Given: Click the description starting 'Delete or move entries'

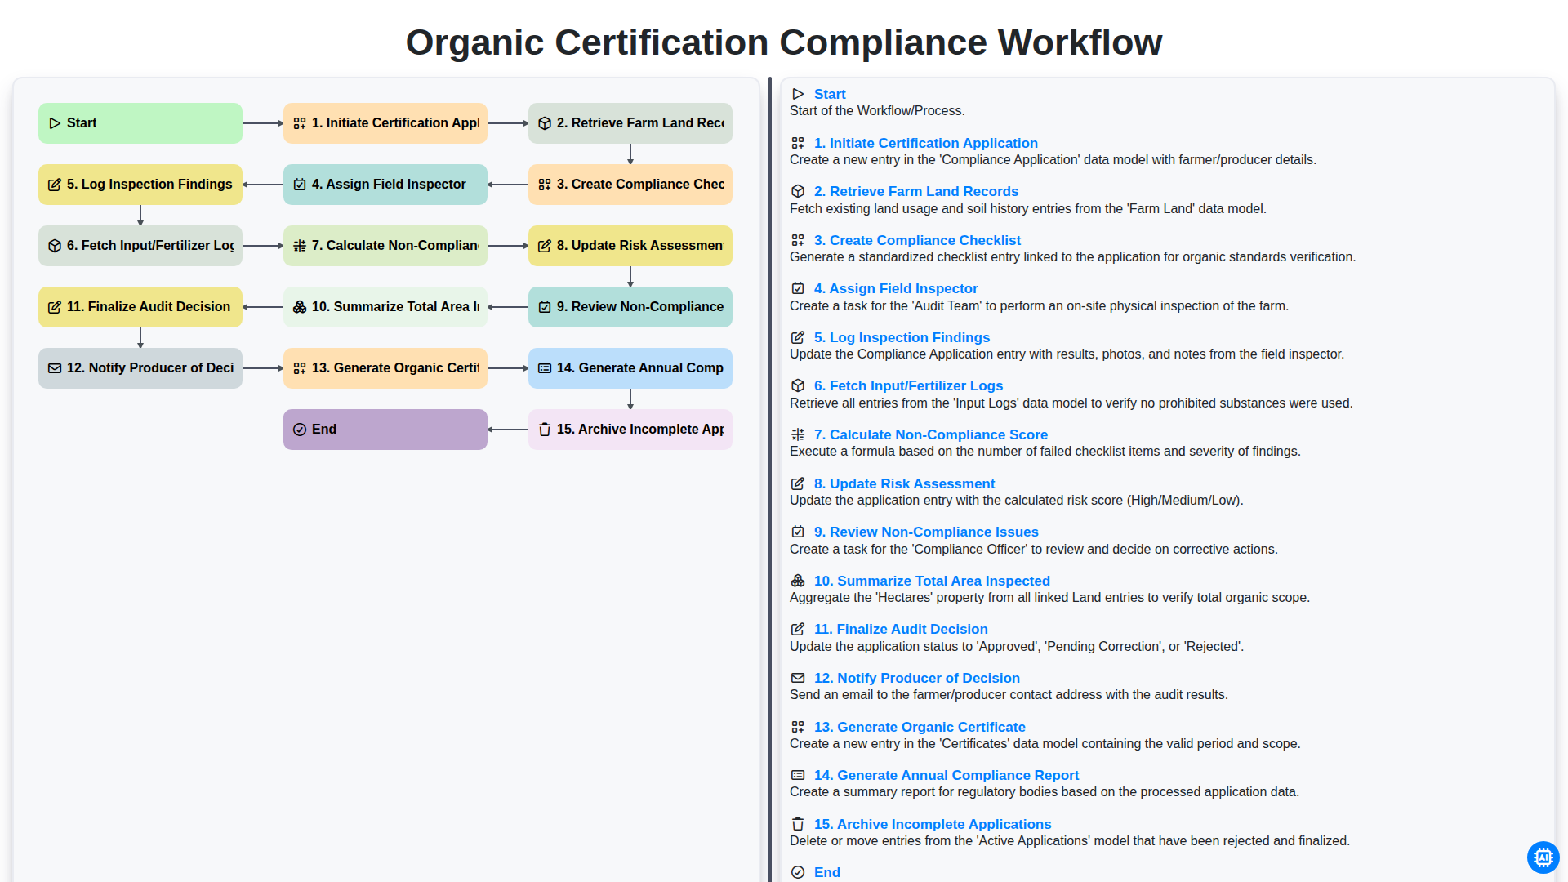Looking at the screenshot, I should [x=1070, y=841].
